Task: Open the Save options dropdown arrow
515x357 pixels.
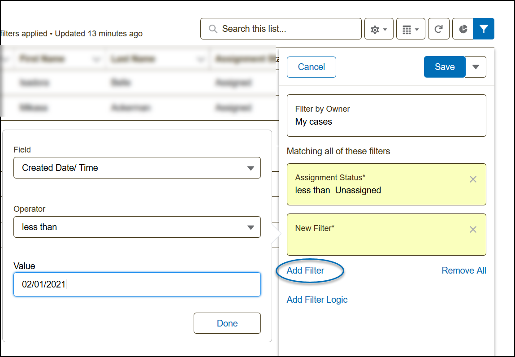Action: tap(476, 67)
